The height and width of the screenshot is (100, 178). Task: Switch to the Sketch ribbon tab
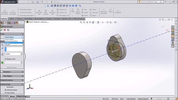point(12,19)
